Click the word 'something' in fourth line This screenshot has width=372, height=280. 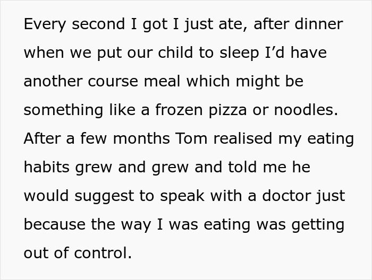click(x=63, y=111)
